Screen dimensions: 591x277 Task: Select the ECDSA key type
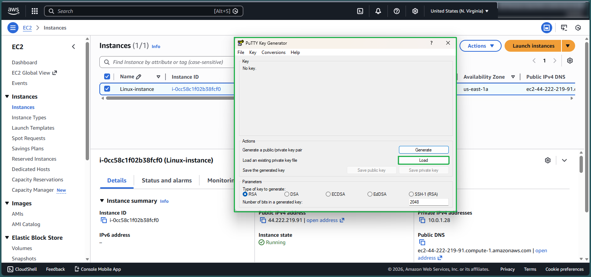328,194
